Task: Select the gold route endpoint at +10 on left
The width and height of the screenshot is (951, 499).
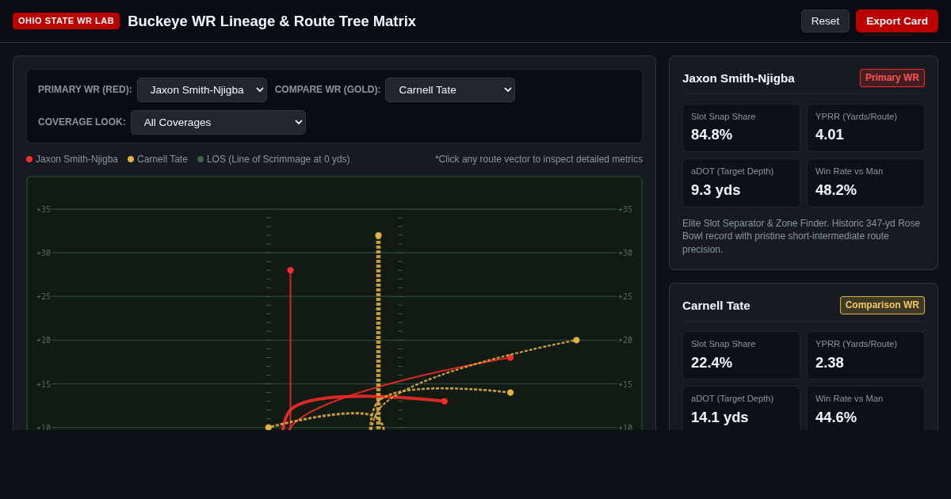Action: click(x=268, y=427)
